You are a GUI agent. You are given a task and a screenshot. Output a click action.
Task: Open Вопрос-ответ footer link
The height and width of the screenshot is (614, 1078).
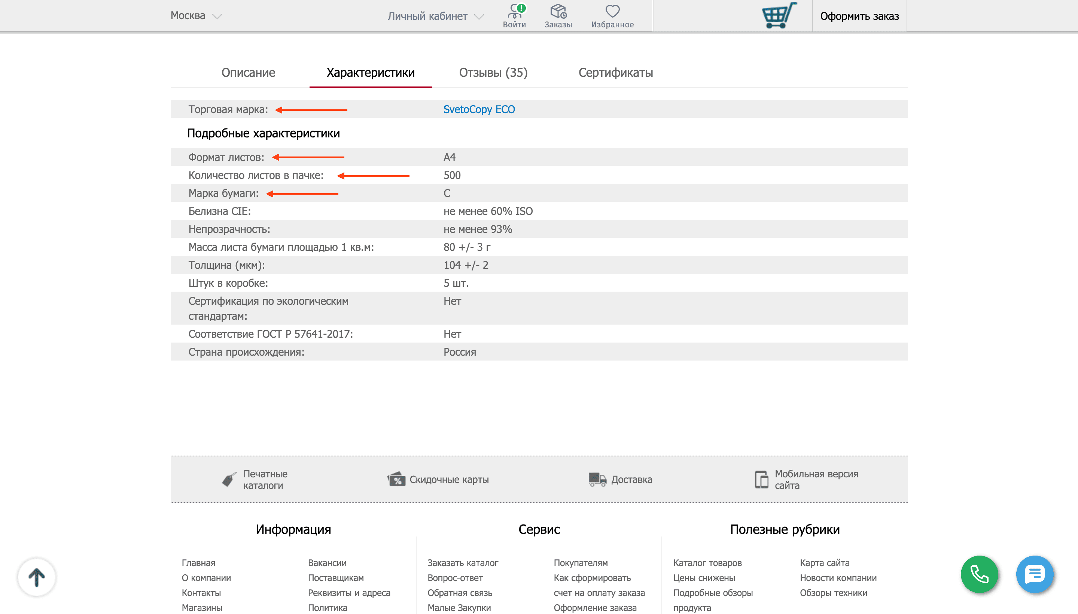click(x=455, y=578)
